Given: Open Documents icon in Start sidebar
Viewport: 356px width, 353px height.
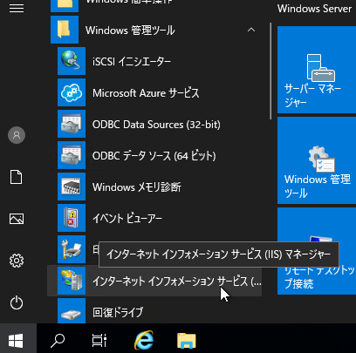Looking at the screenshot, I should tap(17, 177).
